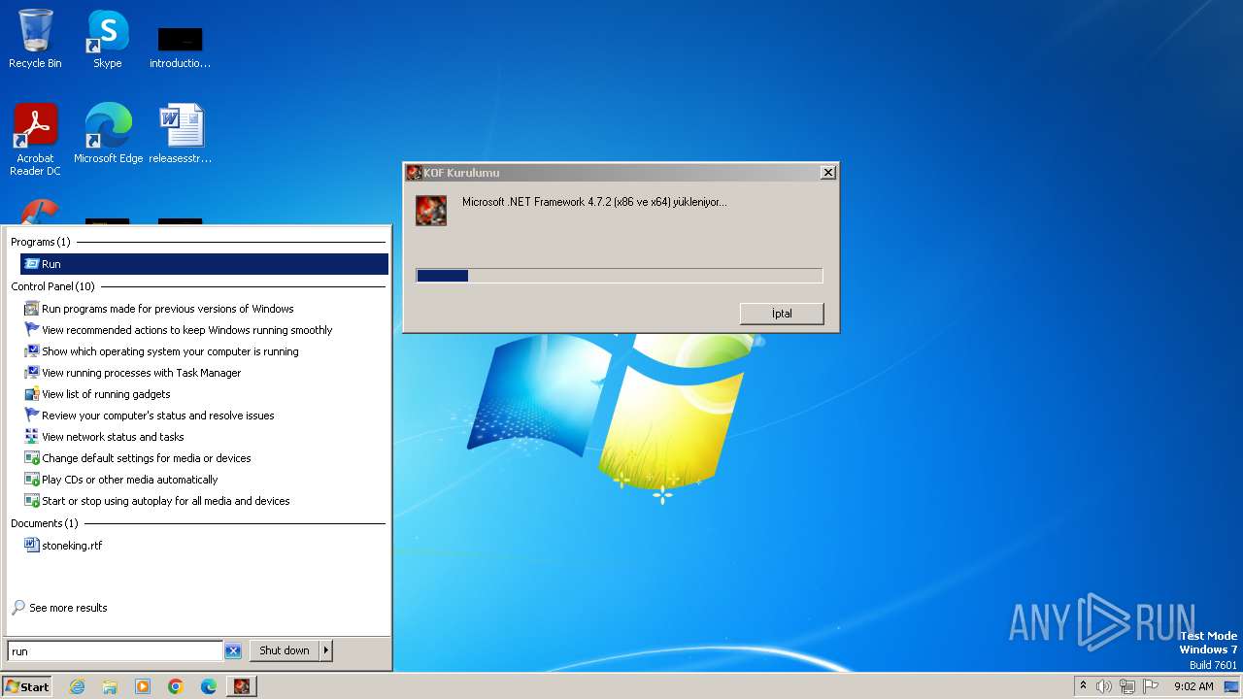Expand the Shut down options arrow

pyautogui.click(x=326, y=650)
